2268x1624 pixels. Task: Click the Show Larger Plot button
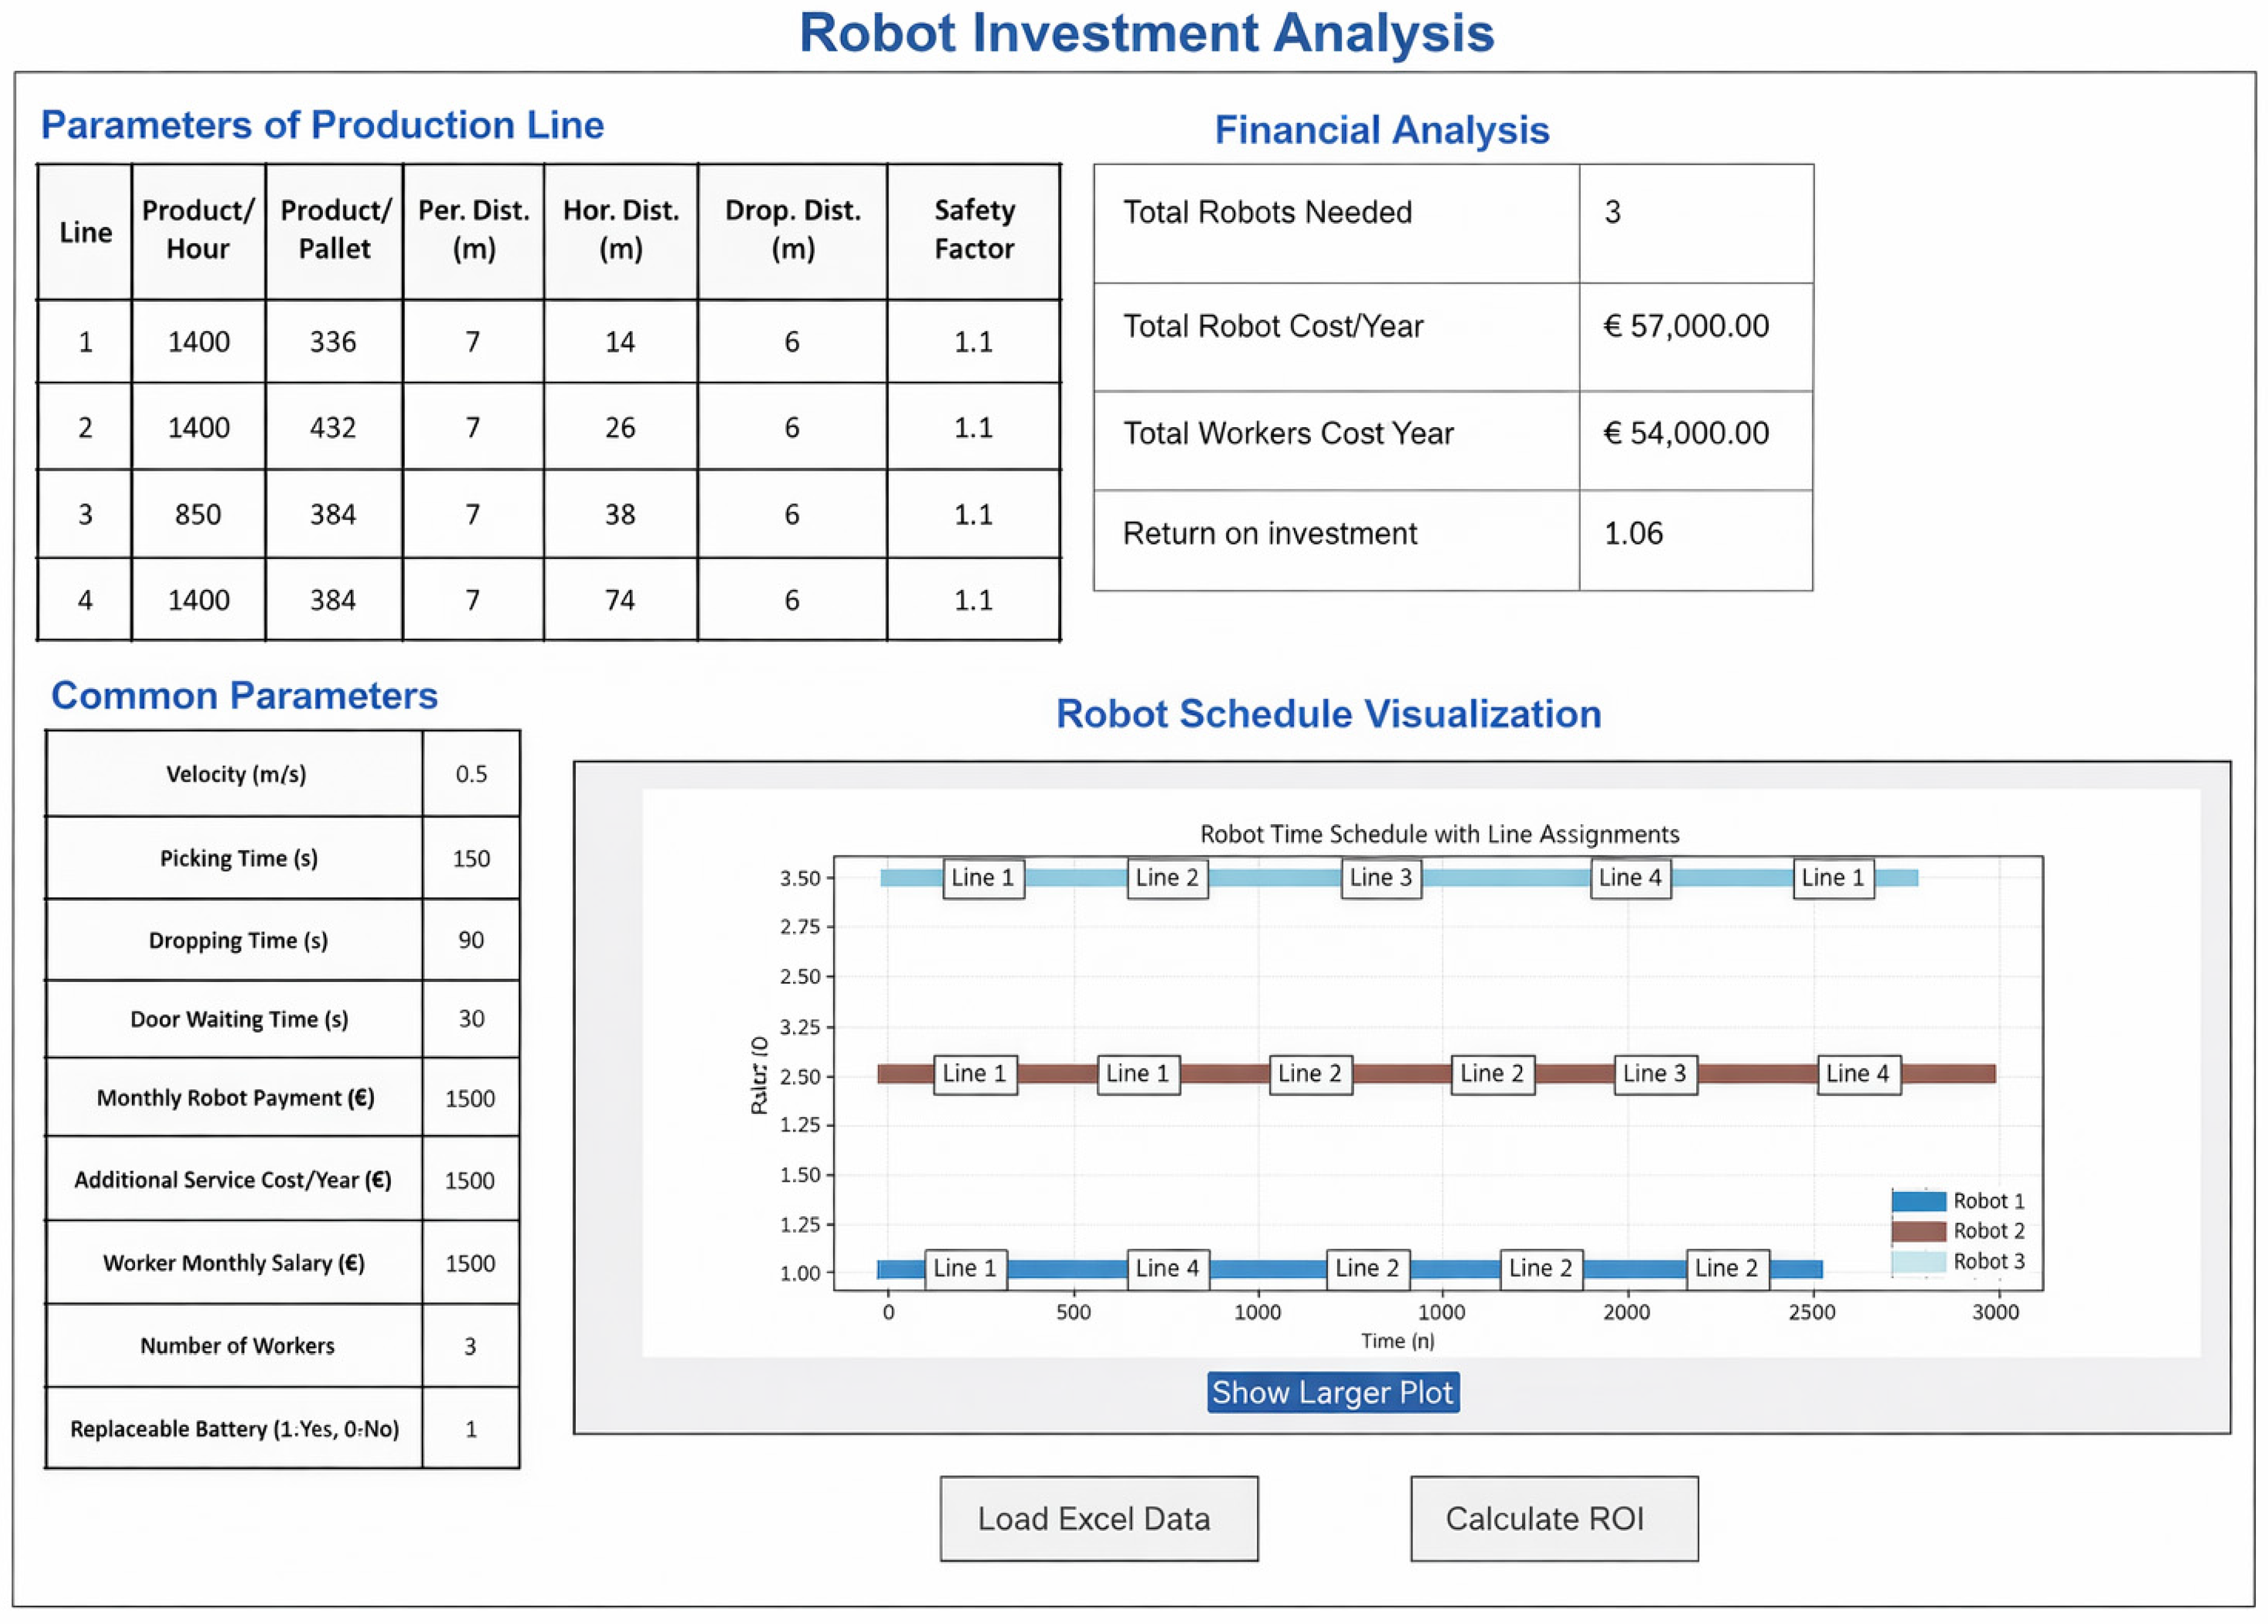1332,1392
